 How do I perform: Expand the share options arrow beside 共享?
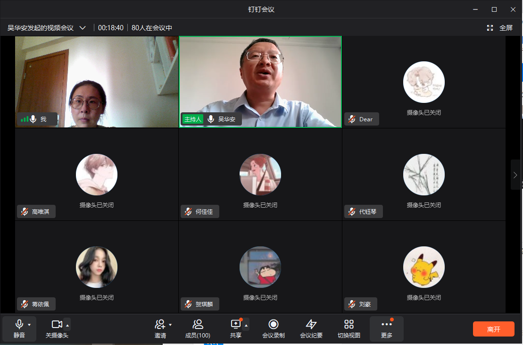[x=246, y=325]
